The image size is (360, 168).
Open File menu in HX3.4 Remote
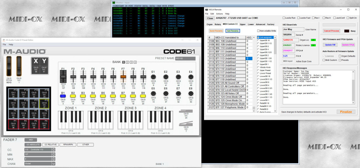coord(206,14)
